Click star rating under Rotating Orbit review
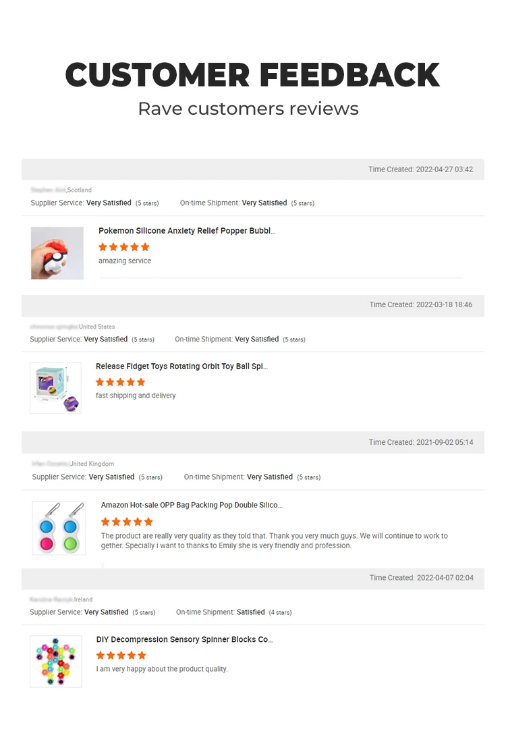Image resolution: width=506 pixels, height=729 pixels. click(121, 382)
